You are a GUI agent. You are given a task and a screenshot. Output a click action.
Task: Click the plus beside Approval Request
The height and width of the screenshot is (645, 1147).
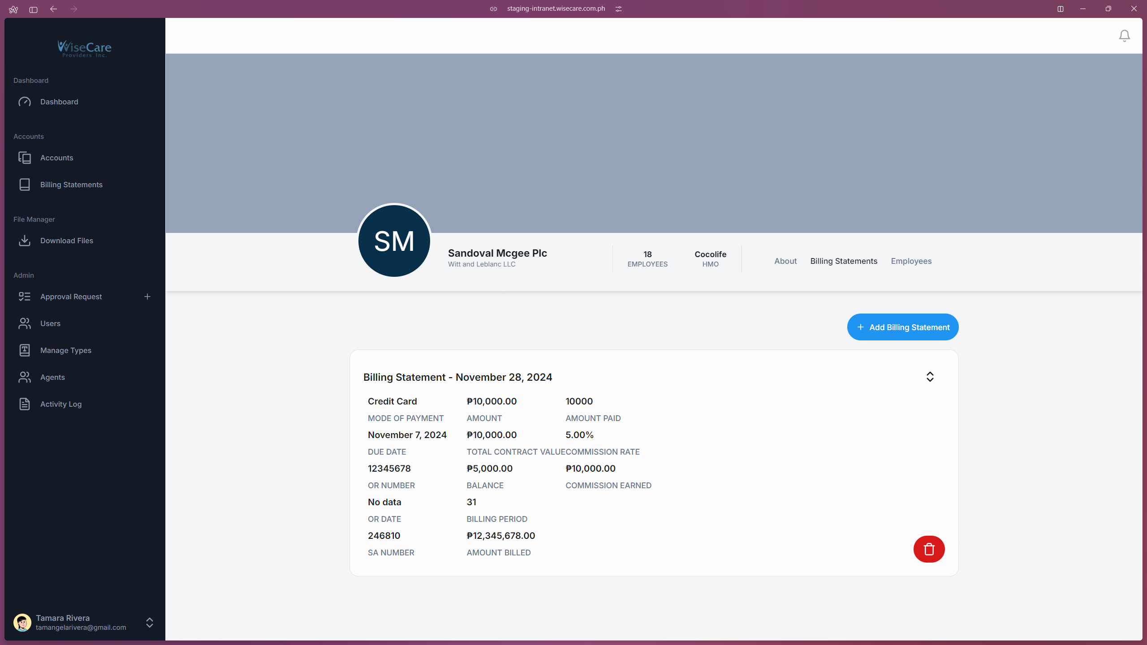pyautogui.click(x=147, y=296)
